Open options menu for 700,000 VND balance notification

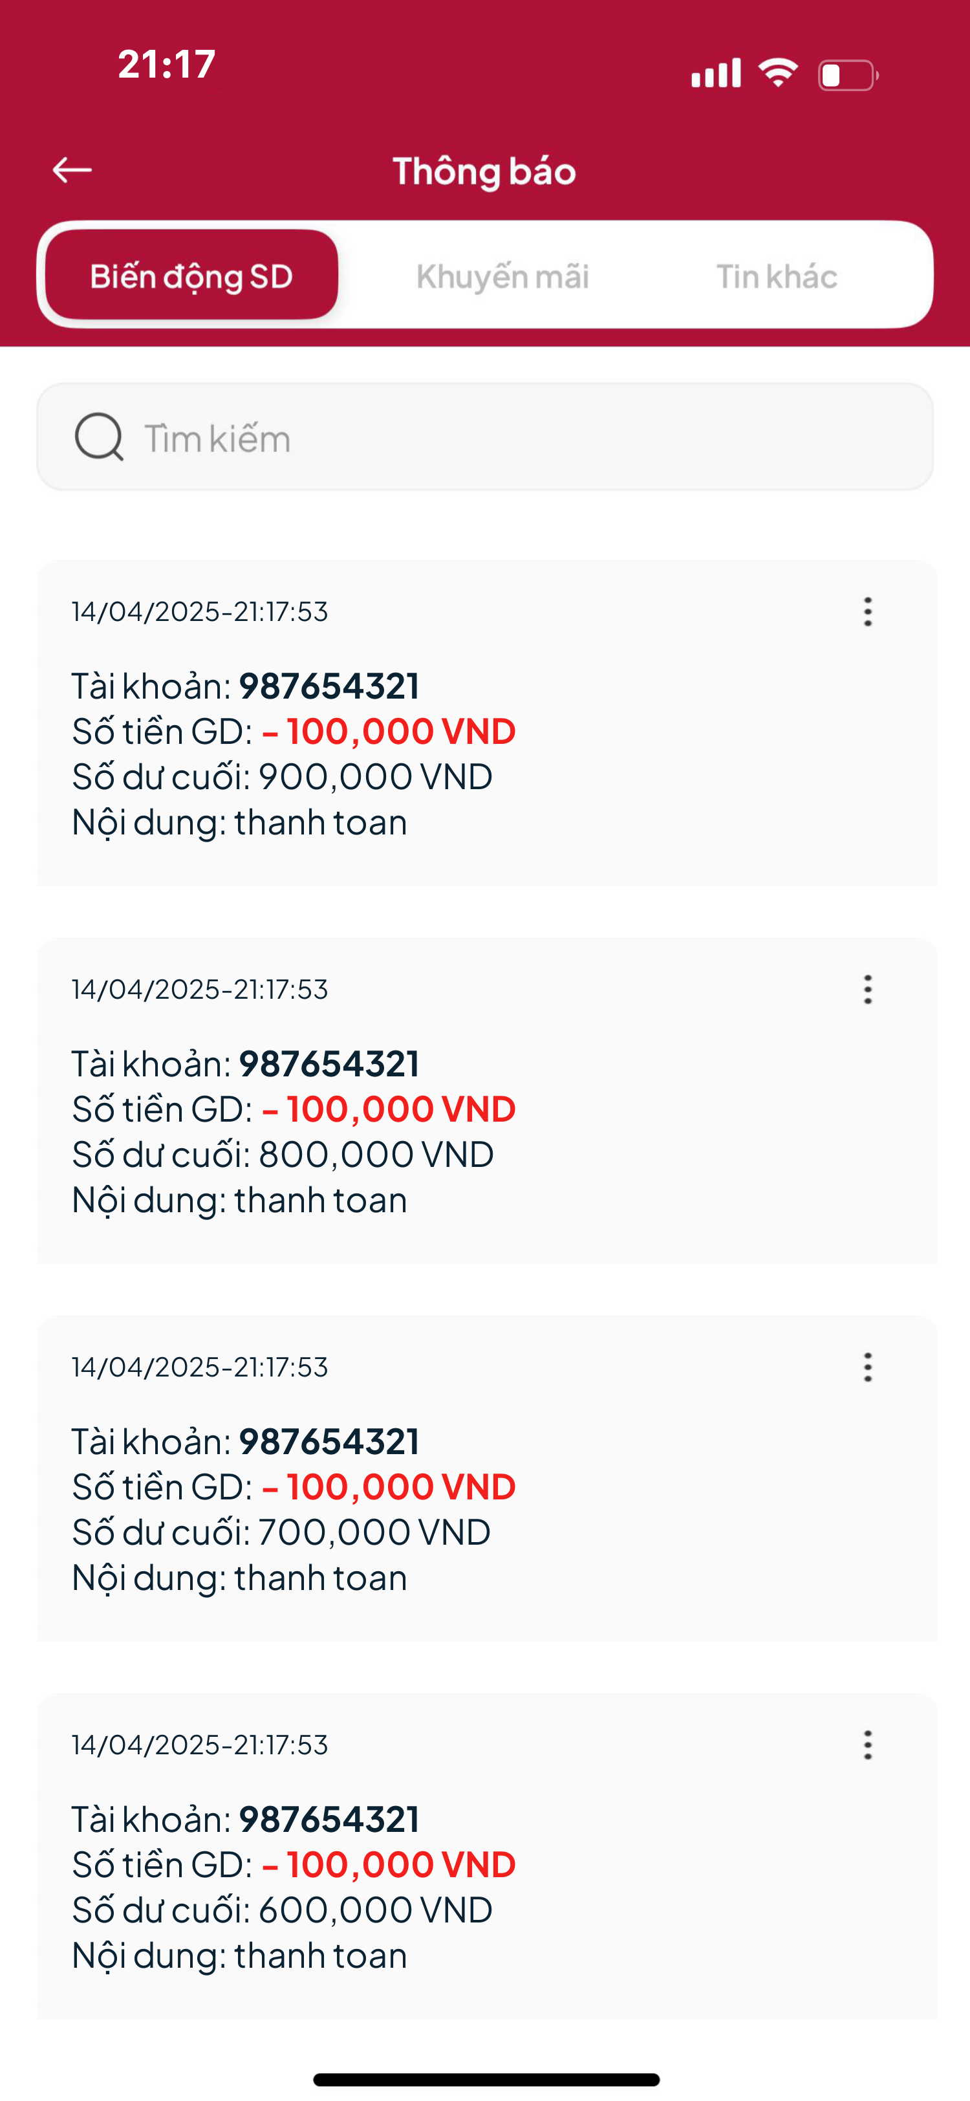(x=867, y=1367)
